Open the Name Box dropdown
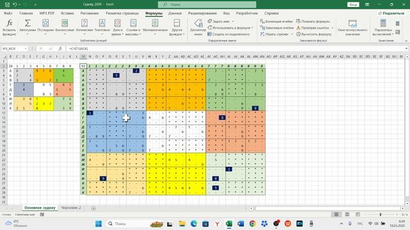Viewport: 410px width, 230px height. [26, 49]
